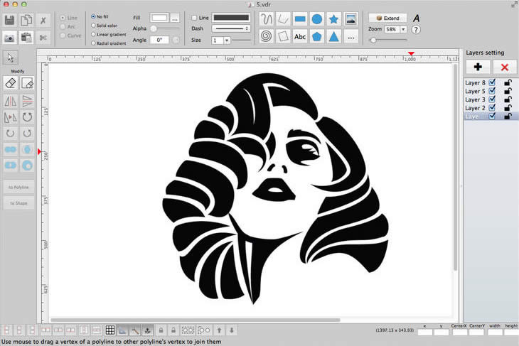Toggle the grid display icon
This screenshot has width=519, height=346.
110,330
